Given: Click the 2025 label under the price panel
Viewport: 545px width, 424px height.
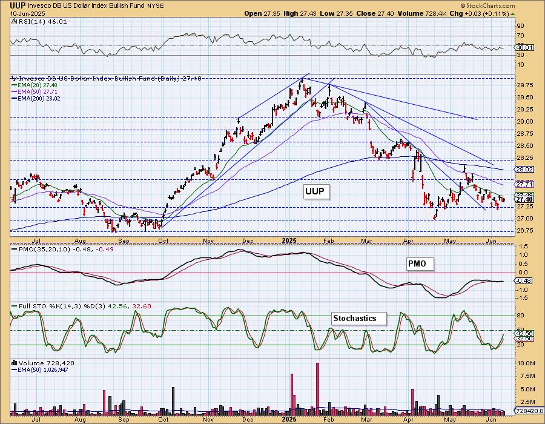Looking at the screenshot, I should 289,241.
